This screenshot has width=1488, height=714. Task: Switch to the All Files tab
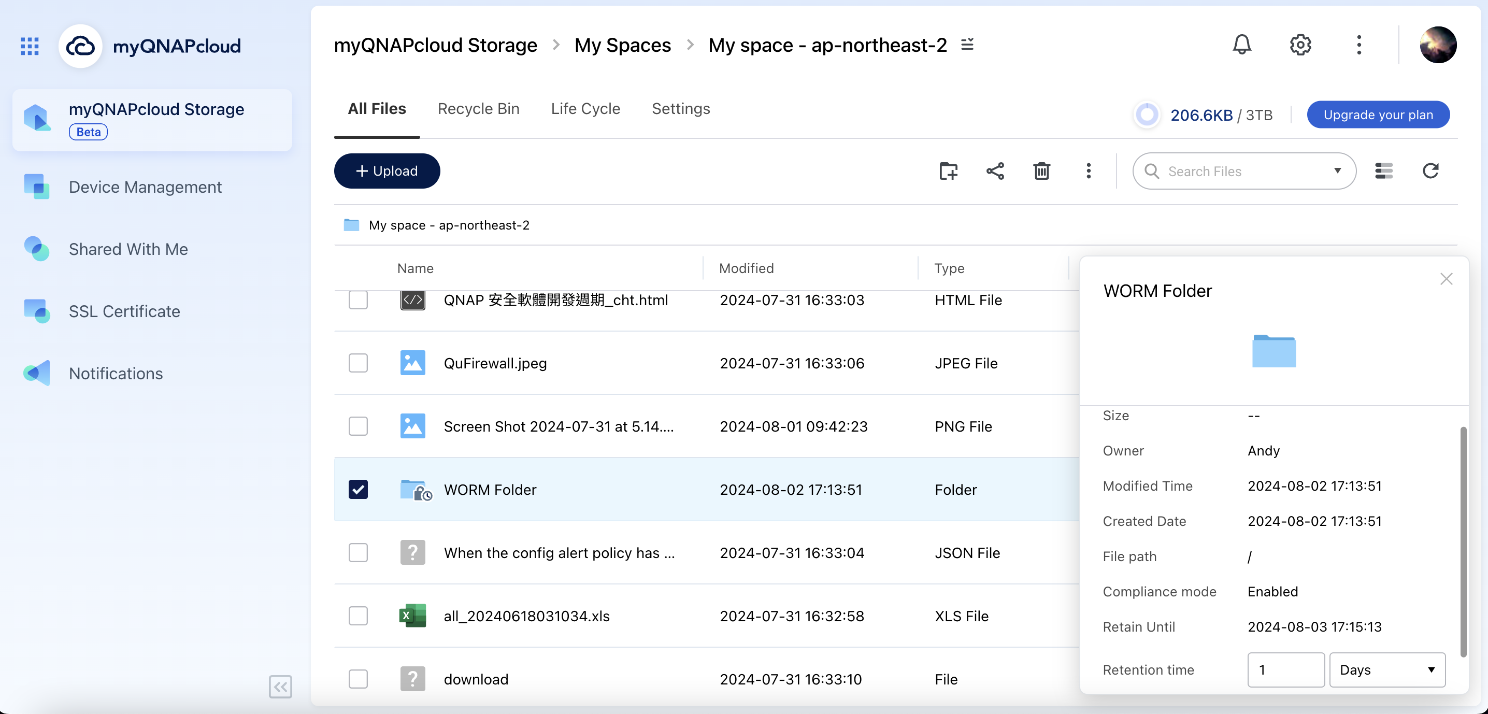[x=377, y=109]
